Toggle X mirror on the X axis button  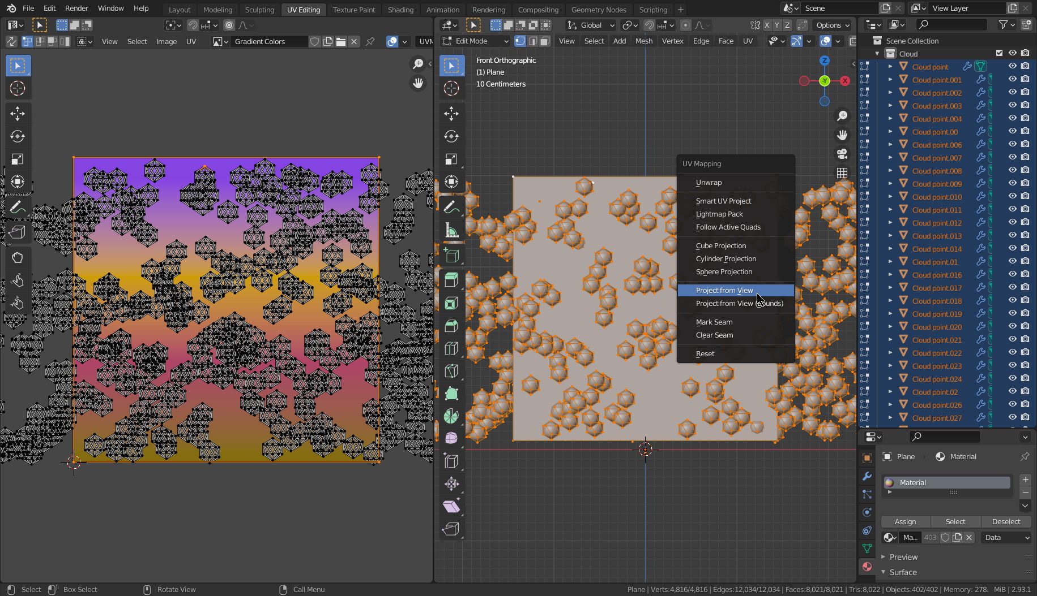tap(767, 25)
